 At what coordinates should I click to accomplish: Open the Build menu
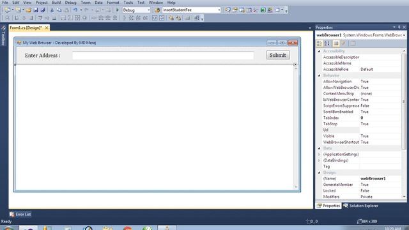(56, 3)
